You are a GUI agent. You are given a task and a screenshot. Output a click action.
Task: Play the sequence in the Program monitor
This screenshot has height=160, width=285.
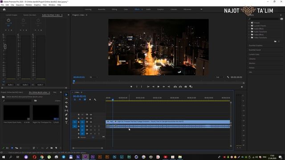pos(159,87)
